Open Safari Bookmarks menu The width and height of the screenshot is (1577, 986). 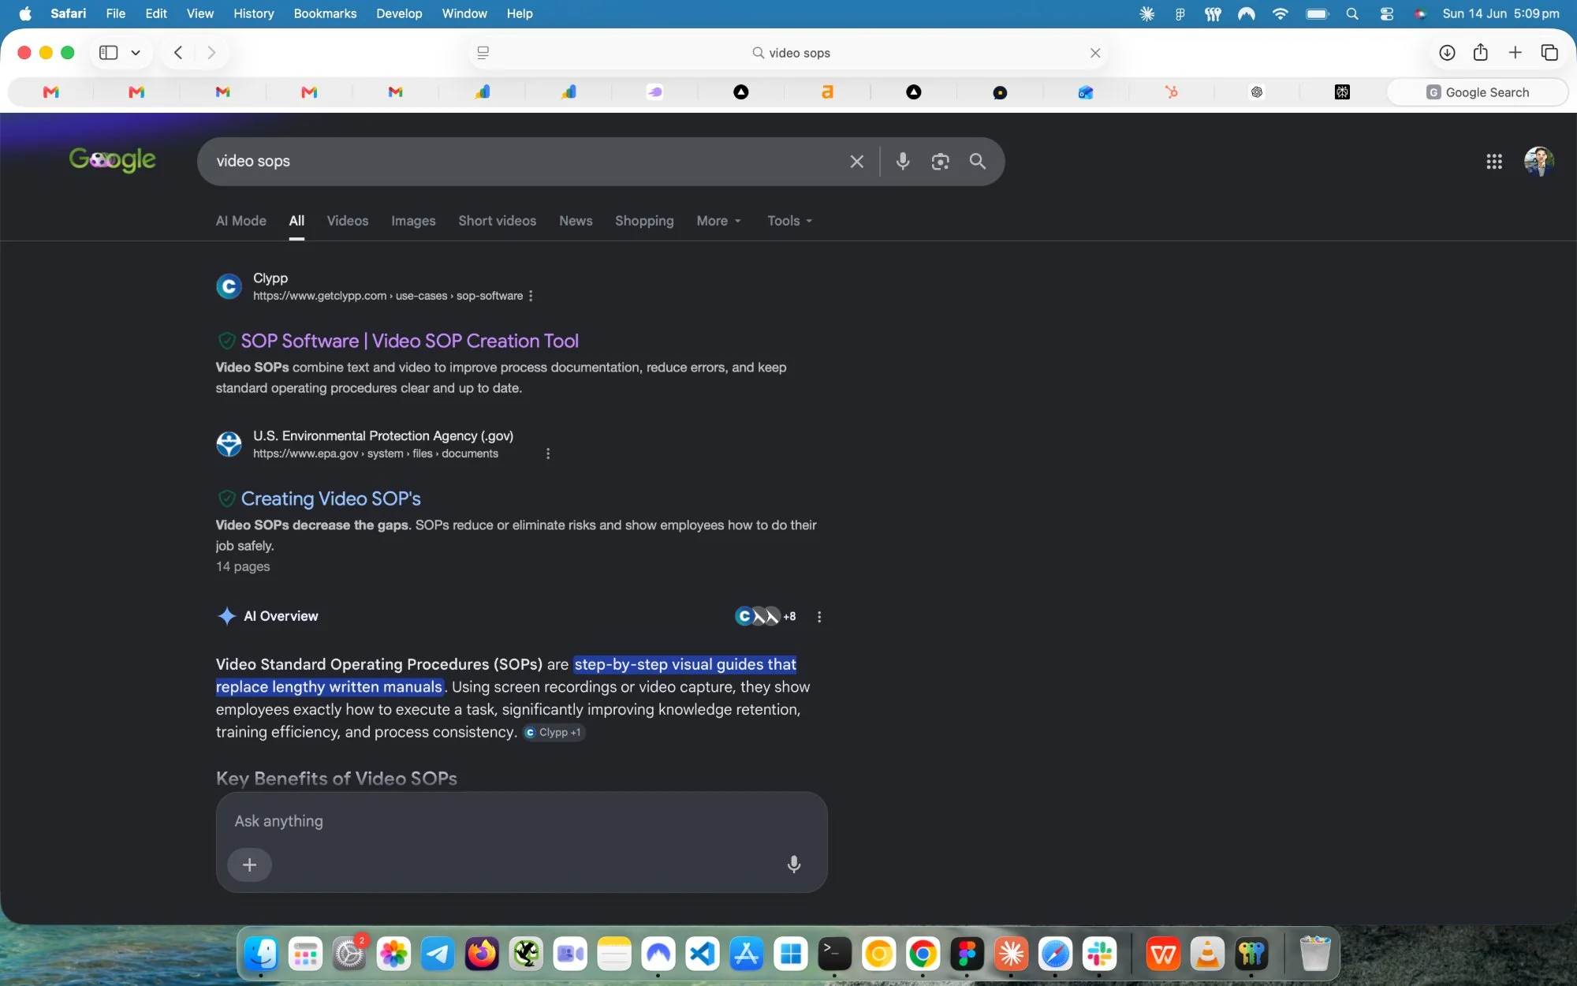pos(325,13)
